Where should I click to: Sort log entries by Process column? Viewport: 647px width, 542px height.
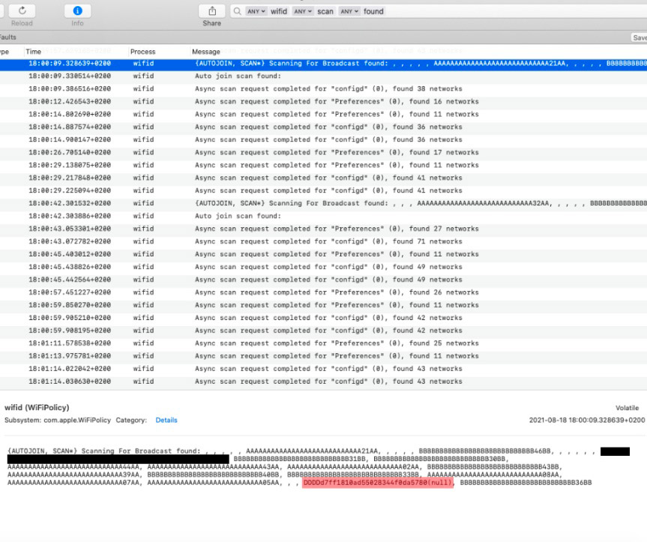[x=142, y=52]
